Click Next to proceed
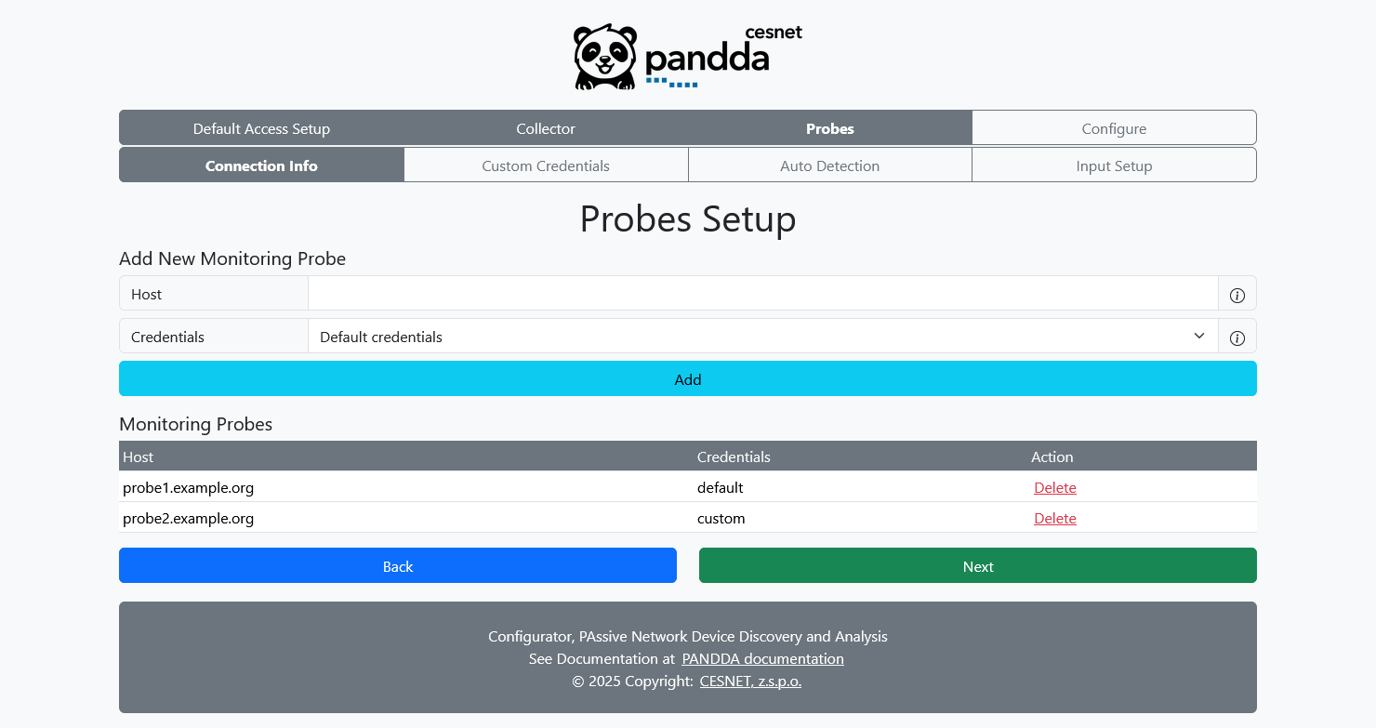Image resolution: width=1376 pixels, height=728 pixels. (977, 565)
